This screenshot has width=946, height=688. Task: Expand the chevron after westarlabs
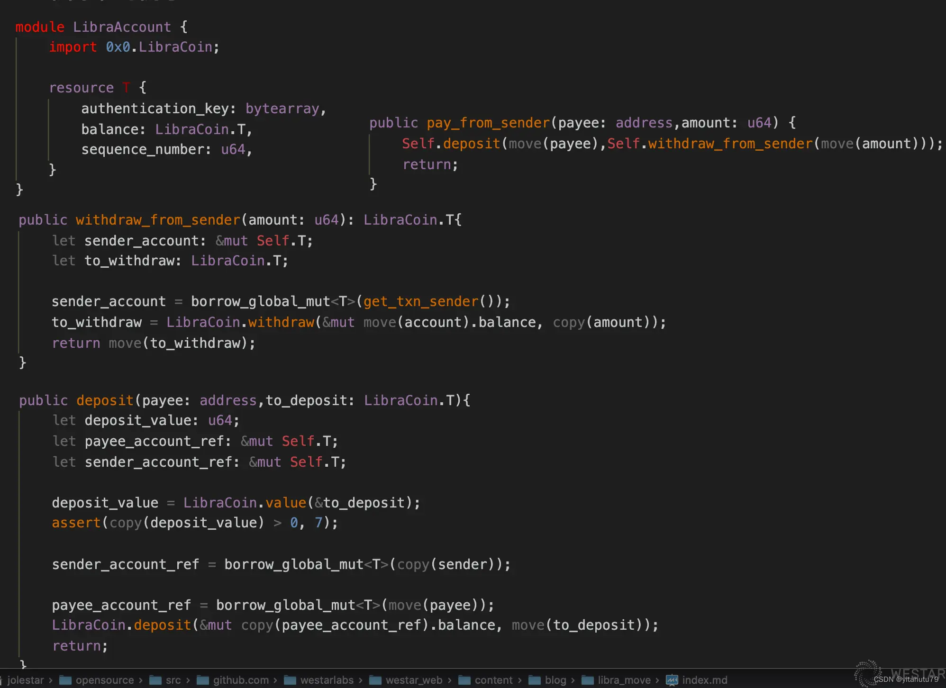(x=361, y=680)
